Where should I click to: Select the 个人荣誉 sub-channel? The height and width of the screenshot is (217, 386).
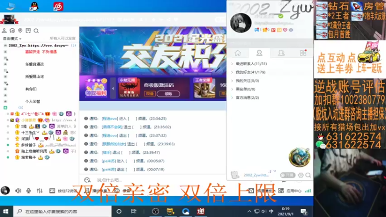[32, 101]
